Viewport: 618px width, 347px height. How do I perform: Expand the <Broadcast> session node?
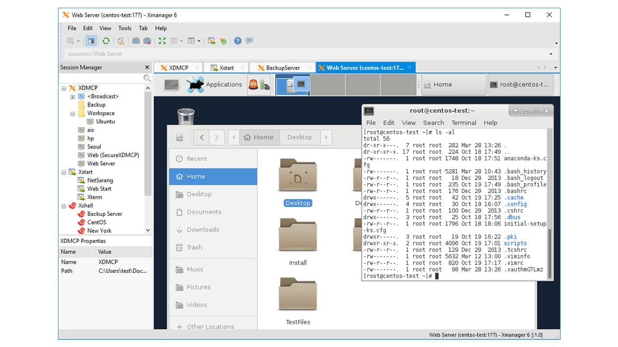[72, 96]
